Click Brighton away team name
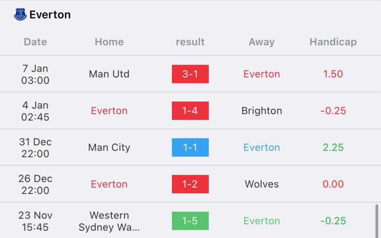This screenshot has height=238, width=381. [262, 111]
